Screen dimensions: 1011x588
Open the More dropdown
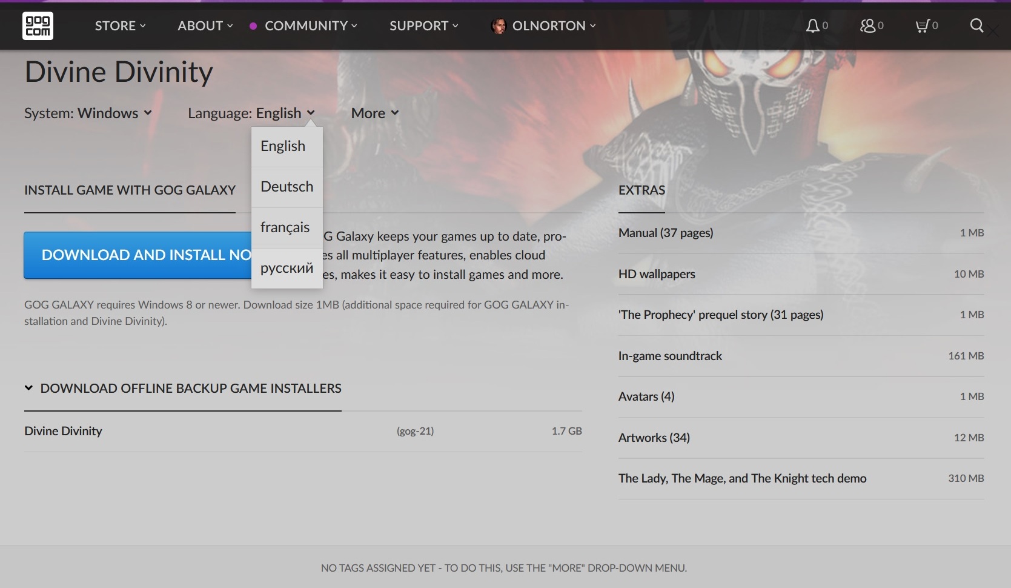[375, 113]
